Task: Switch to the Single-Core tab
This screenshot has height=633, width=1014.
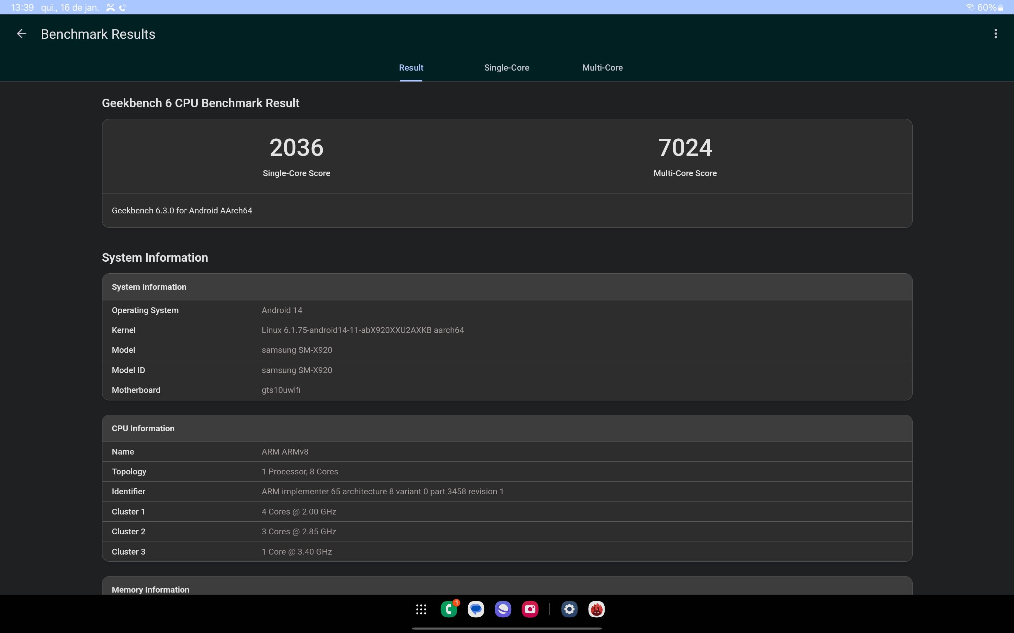Action: (507, 68)
